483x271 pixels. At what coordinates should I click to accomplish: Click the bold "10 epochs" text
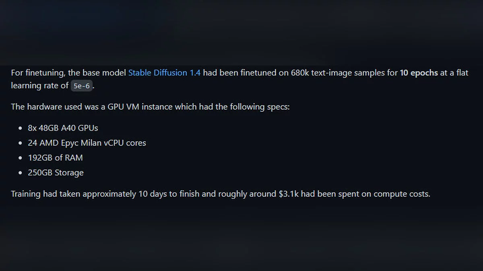point(419,73)
